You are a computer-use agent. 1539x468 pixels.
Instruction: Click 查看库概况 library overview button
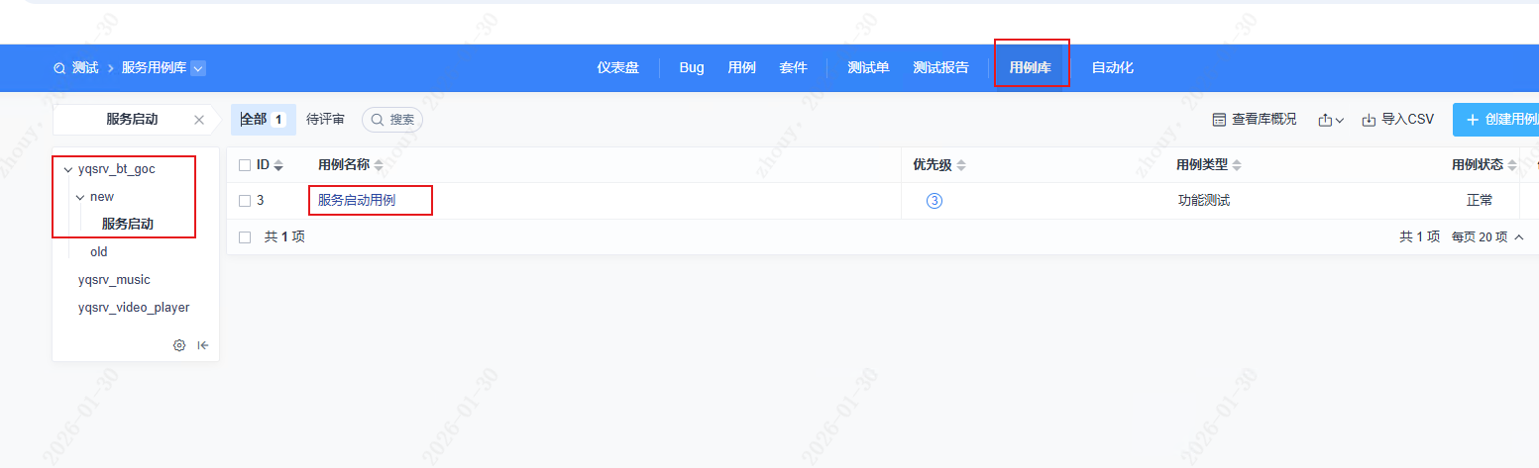[x=1254, y=120]
